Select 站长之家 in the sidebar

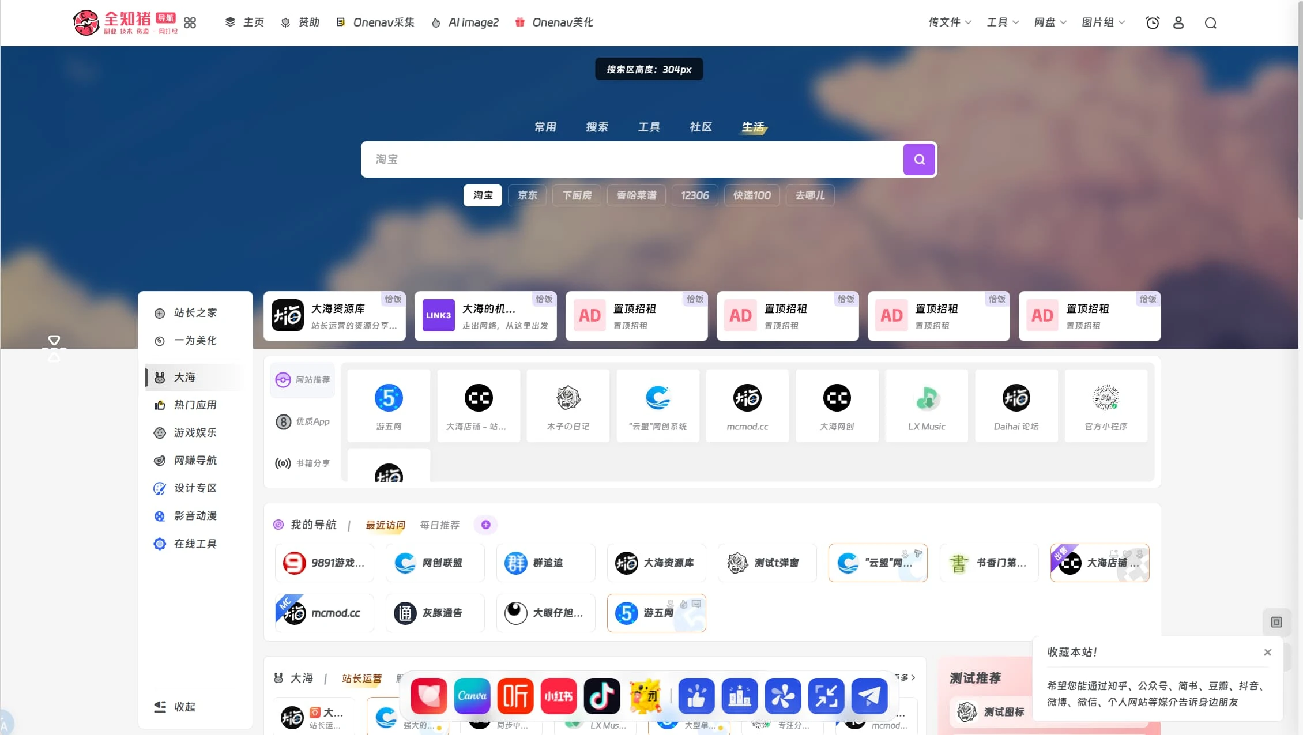pyautogui.click(x=195, y=312)
